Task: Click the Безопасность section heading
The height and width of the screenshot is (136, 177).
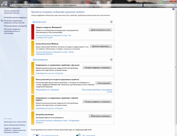Action: (x=40, y=22)
